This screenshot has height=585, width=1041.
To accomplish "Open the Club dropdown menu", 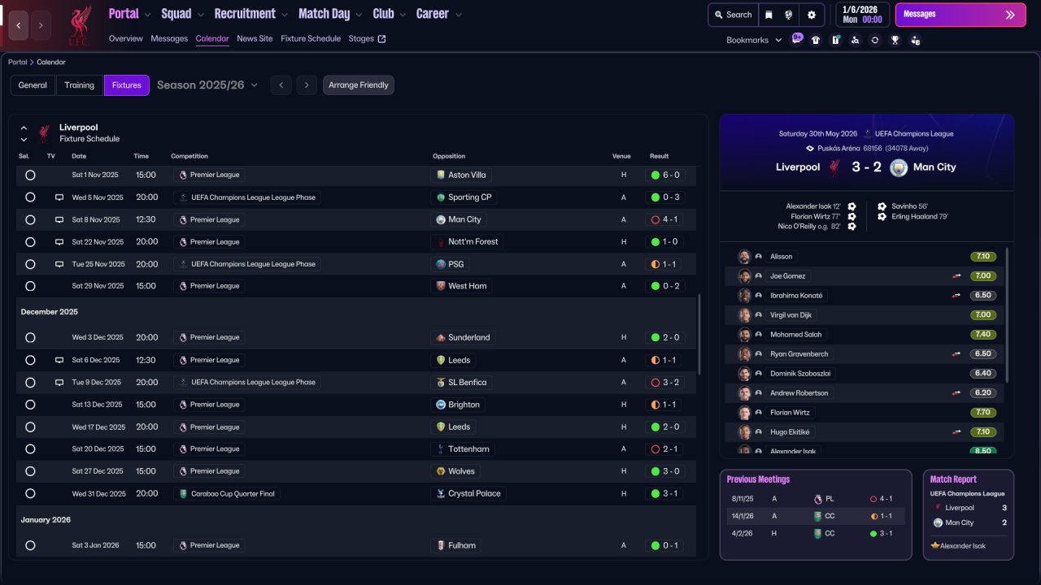I will coord(389,14).
